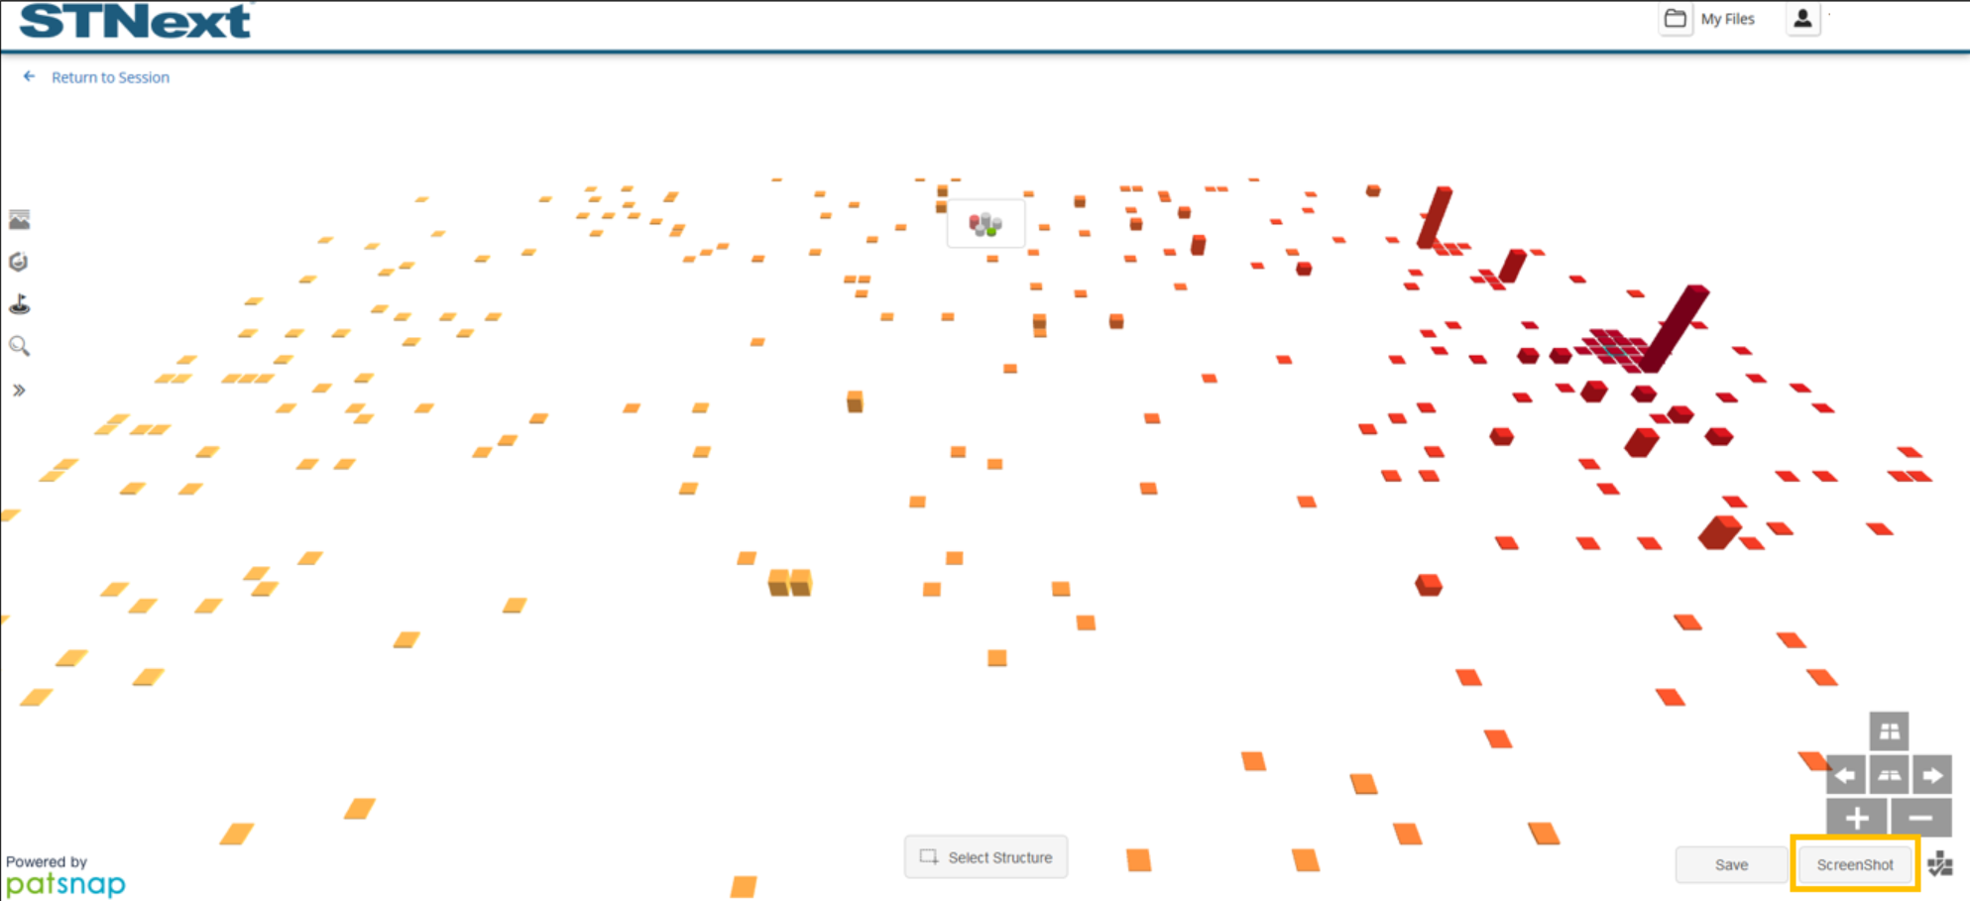Viewport: 1970px width, 901px height.
Task: Save the current landscape view
Action: [x=1731, y=864]
